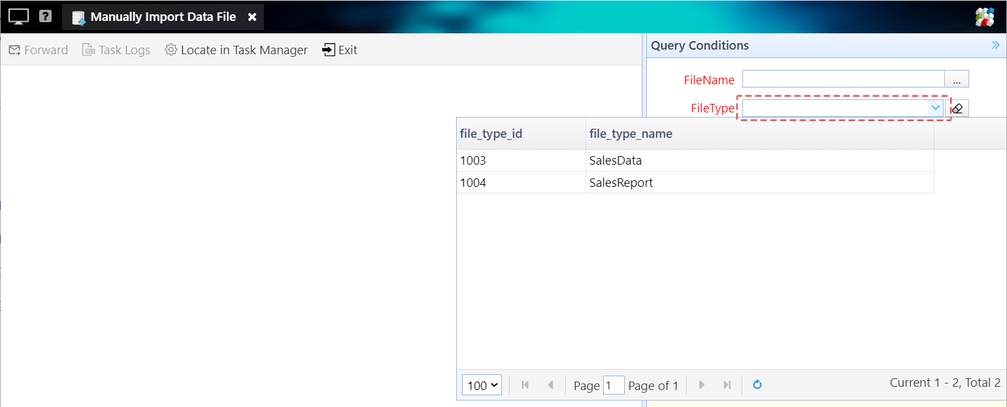Go to the first page of results
Image resolution: width=1007 pixels, height=407 pixels.
tap(525, 385)
